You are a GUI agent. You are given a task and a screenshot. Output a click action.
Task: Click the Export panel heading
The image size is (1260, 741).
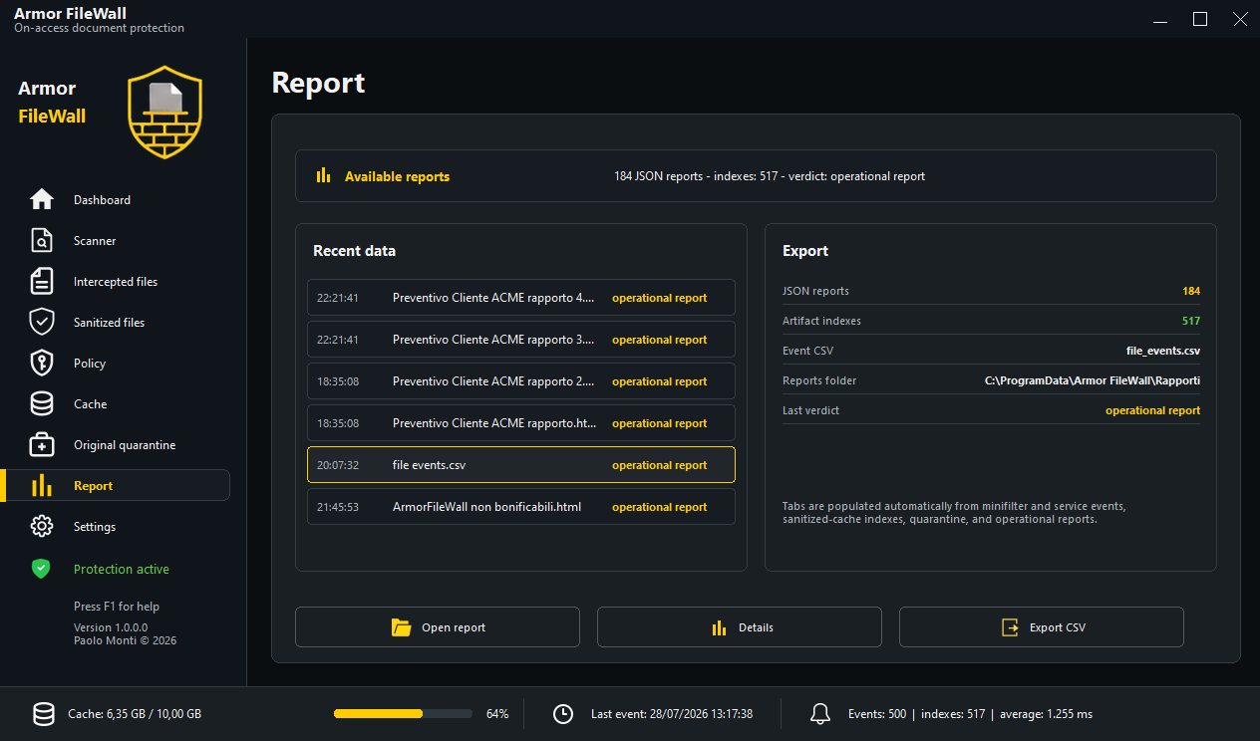tap(805, 251)
